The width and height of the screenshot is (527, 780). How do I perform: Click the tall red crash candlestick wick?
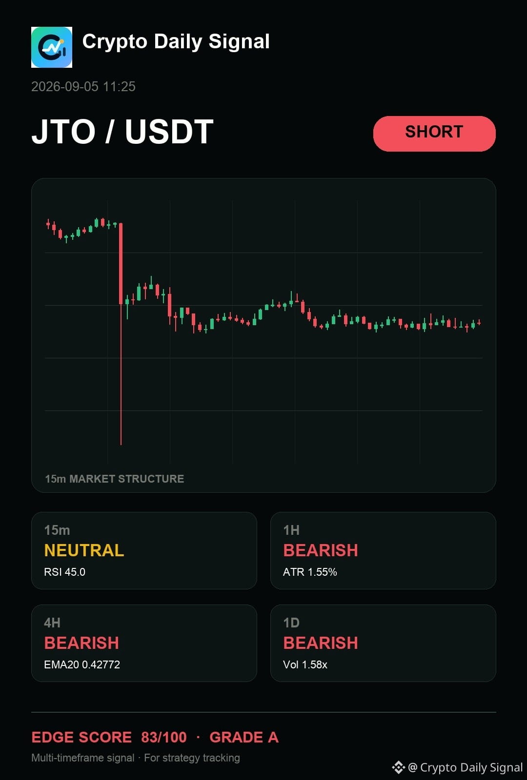click(x=121, y=374)
